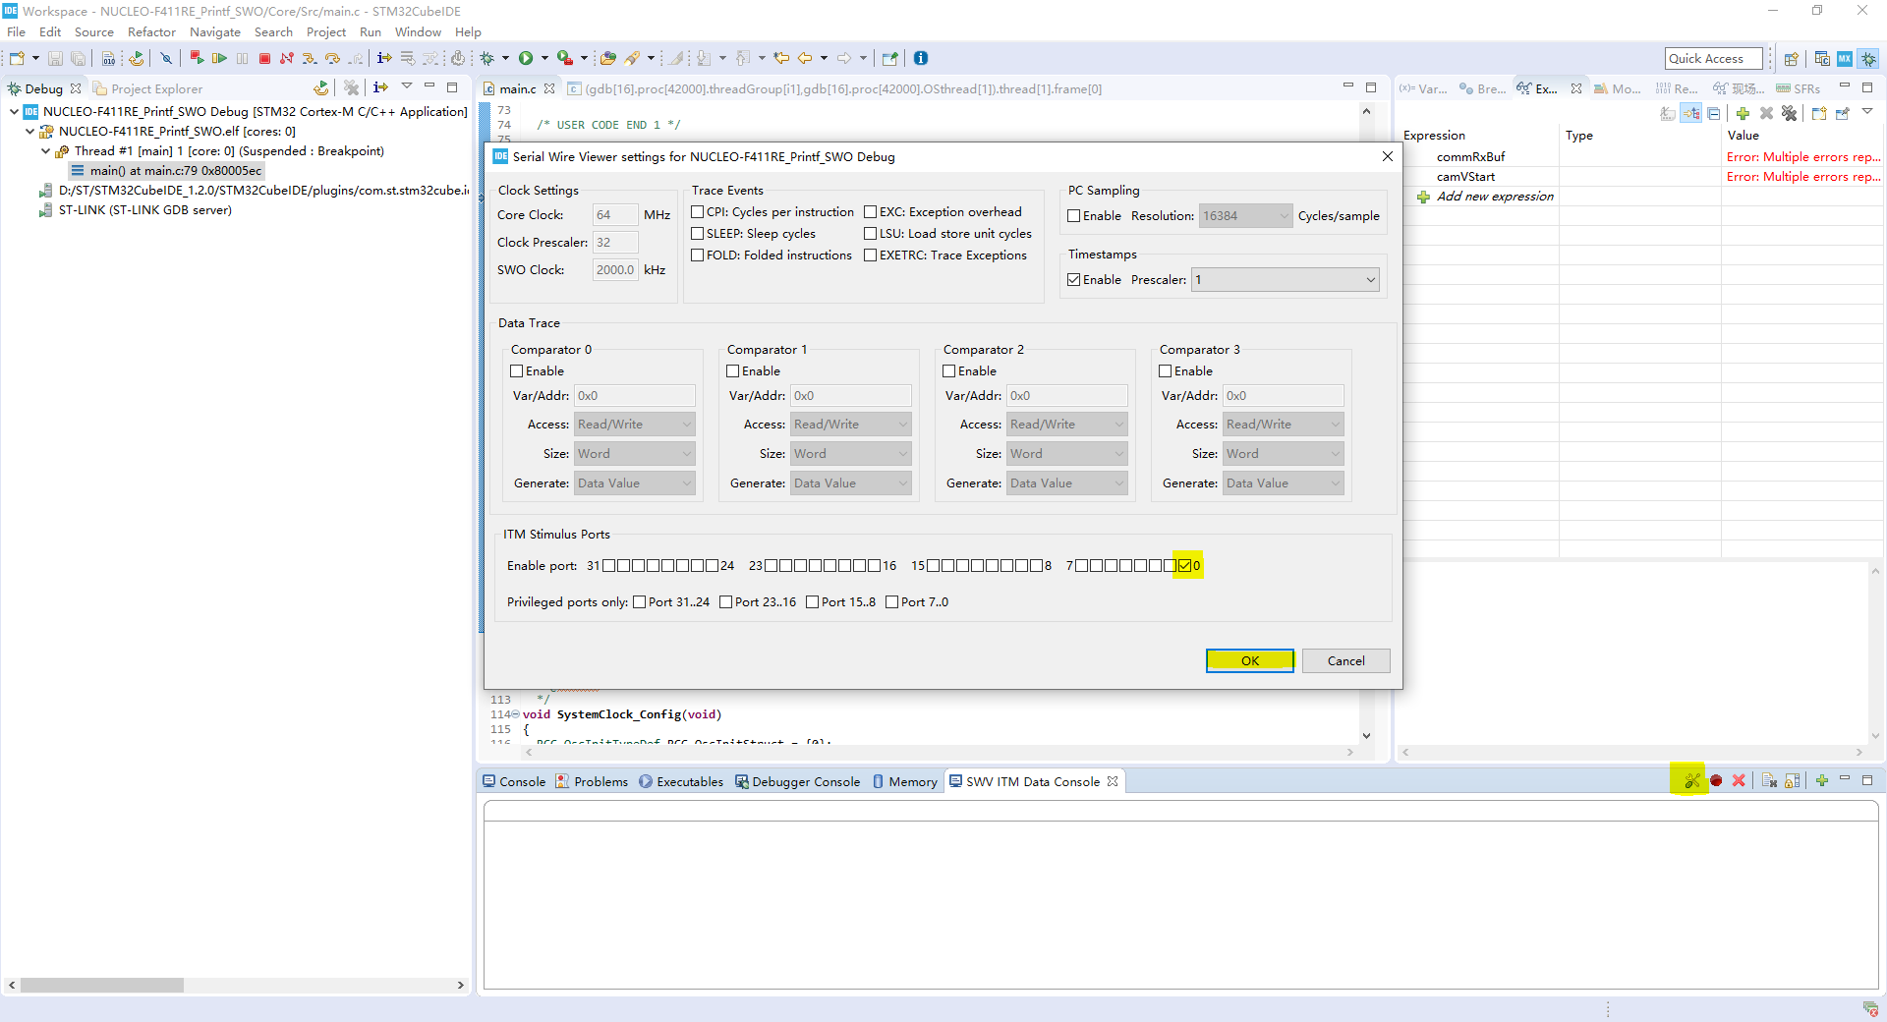Screen dimensions: 1887x1022
Task: Open Comparator 0 Access dropdown
Action: (x=635, y=425)
